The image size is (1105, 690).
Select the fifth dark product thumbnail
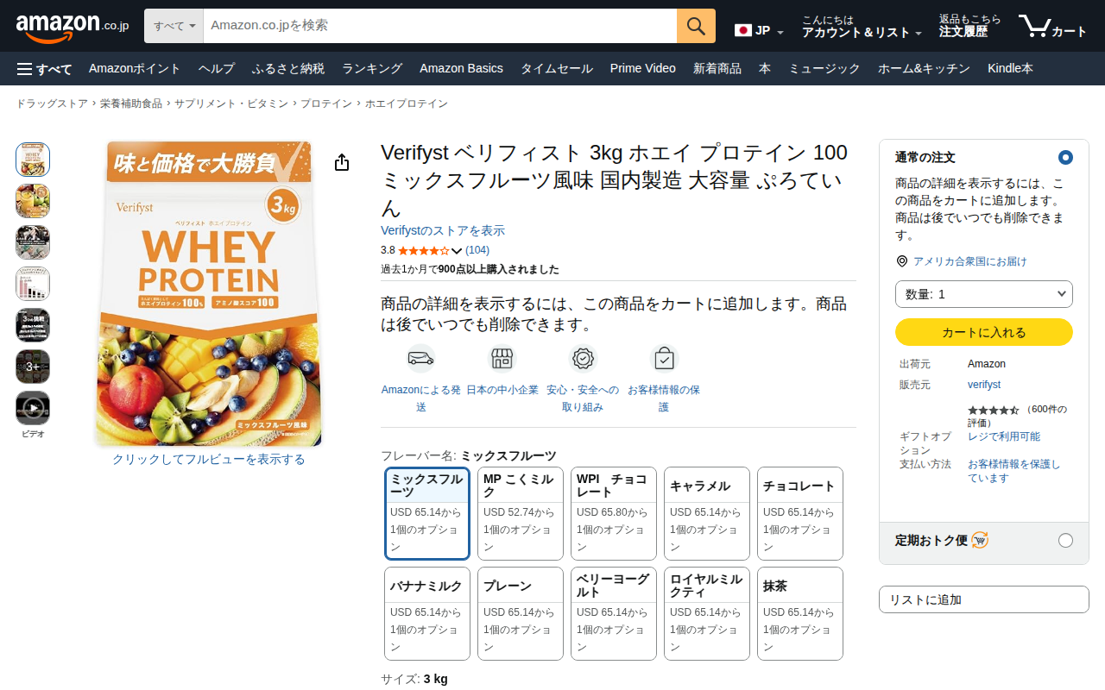pos(33,325)
